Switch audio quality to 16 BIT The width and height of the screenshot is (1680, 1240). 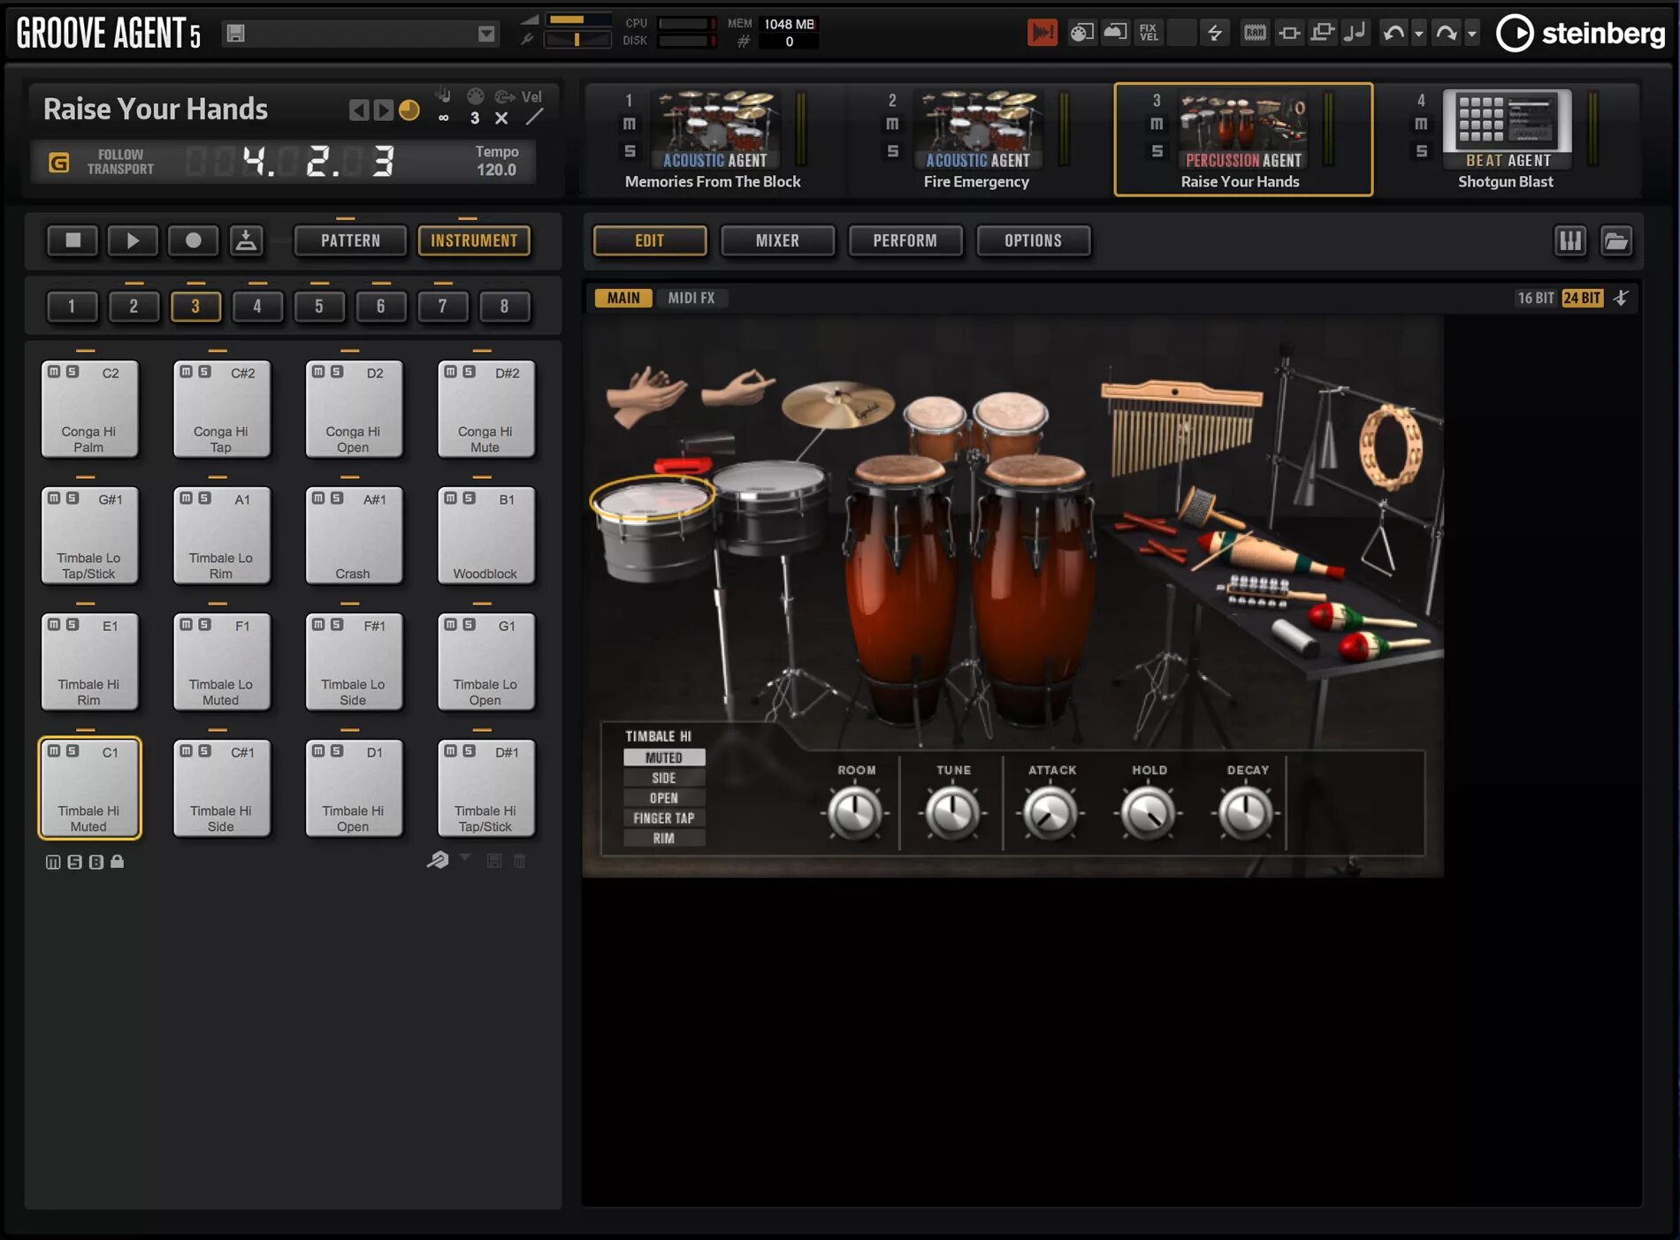tap(1536, 298)
